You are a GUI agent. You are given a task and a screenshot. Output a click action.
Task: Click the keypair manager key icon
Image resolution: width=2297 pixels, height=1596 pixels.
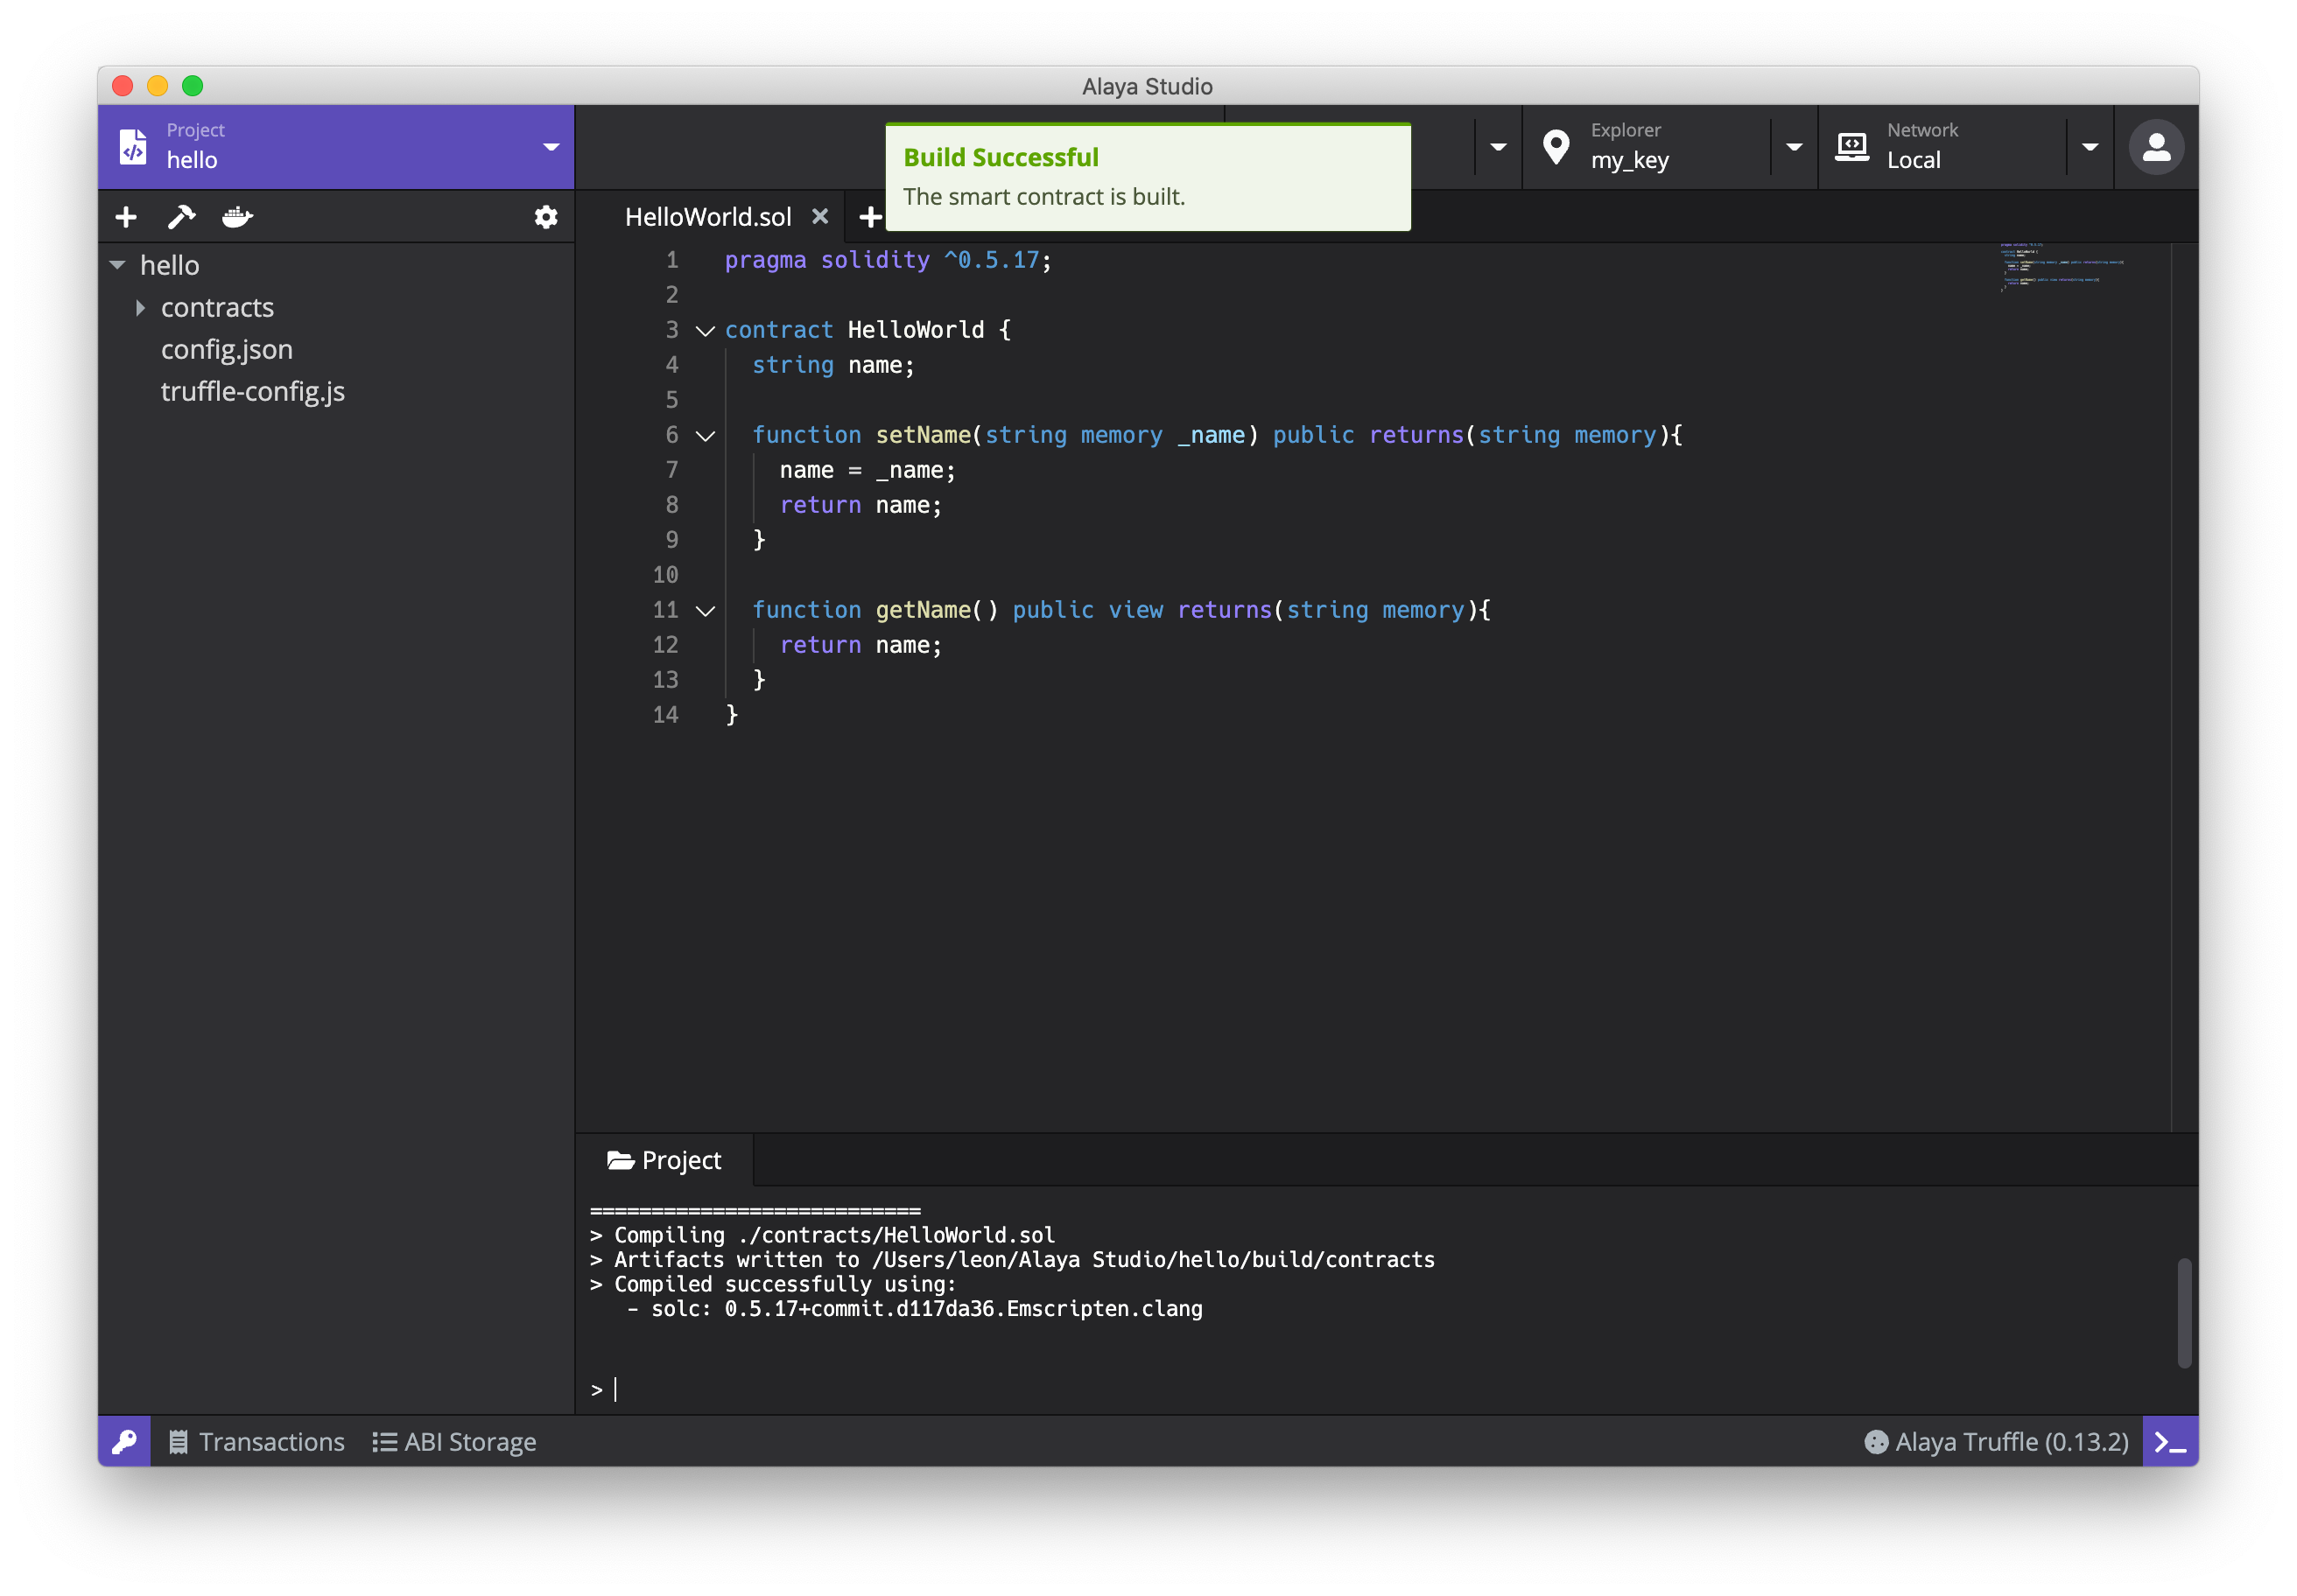pos(124,1441)
